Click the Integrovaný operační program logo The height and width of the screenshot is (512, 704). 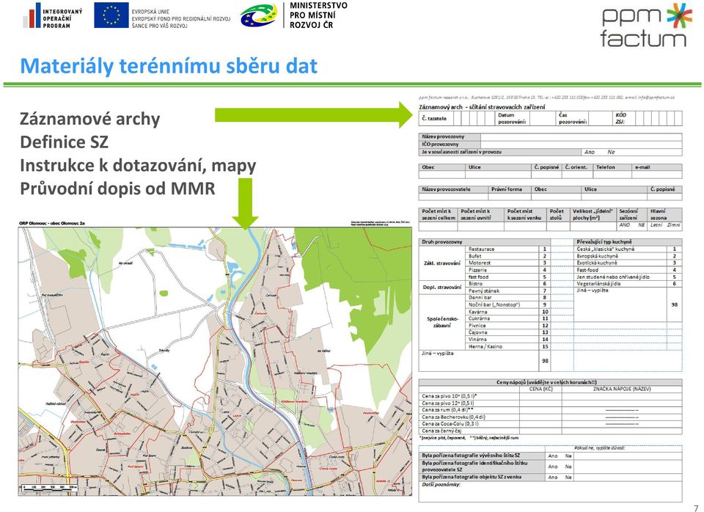[x=53, y=15]
